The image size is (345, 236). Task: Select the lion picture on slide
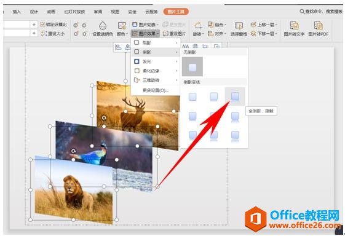(73, 190)
